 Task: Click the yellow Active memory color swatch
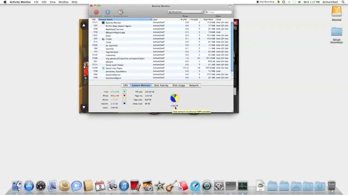tap(125, 100)
